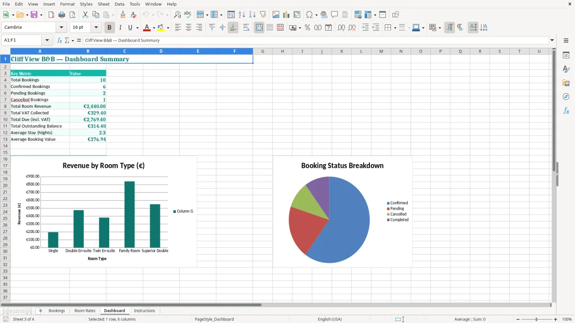
Task: Insert a Special Character (omega)
Action: [x=310, y=15]
